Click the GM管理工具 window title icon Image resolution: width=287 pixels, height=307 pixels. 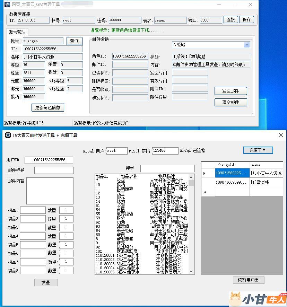(x=8, y=5)
